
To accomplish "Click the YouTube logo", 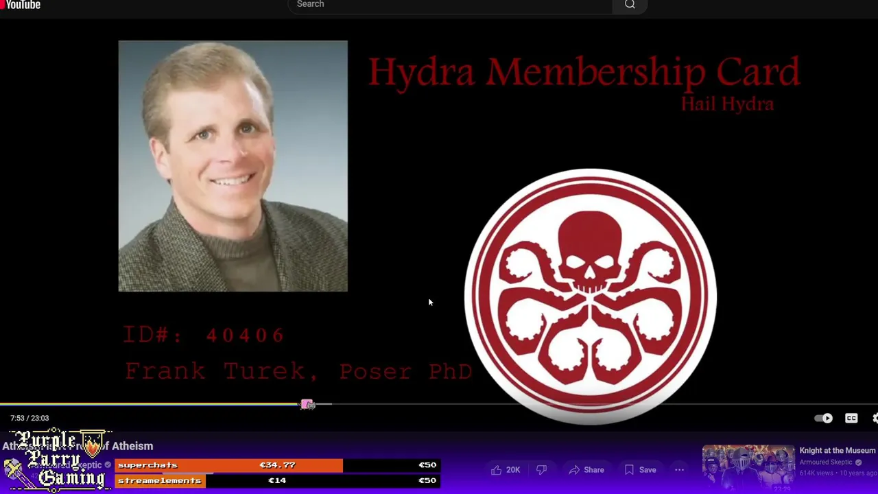I will [x=21, y=5].
